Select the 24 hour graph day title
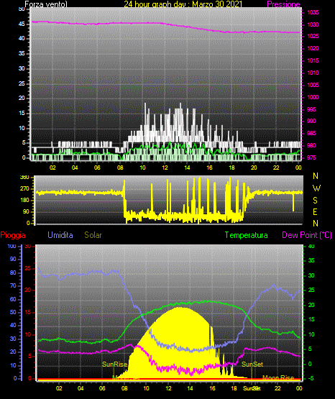 pyautogui.click(x=183, y=4)
